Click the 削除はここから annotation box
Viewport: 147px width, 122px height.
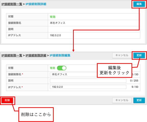[36, 115]
